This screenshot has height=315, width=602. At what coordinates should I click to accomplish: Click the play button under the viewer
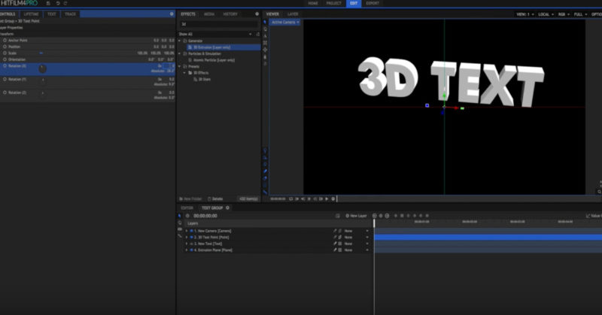tap(327, 198)
